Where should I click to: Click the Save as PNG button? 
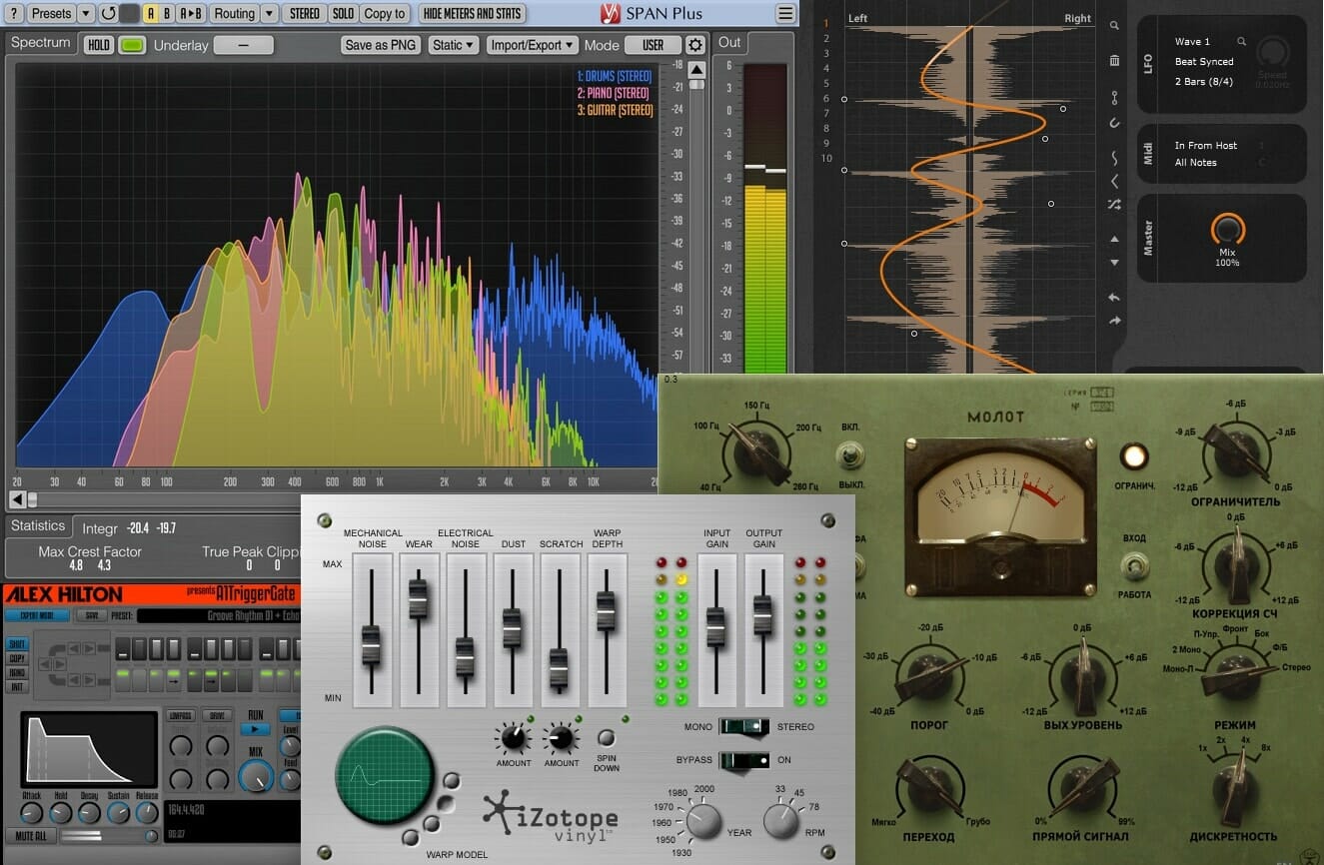click(x=380, y=44)
